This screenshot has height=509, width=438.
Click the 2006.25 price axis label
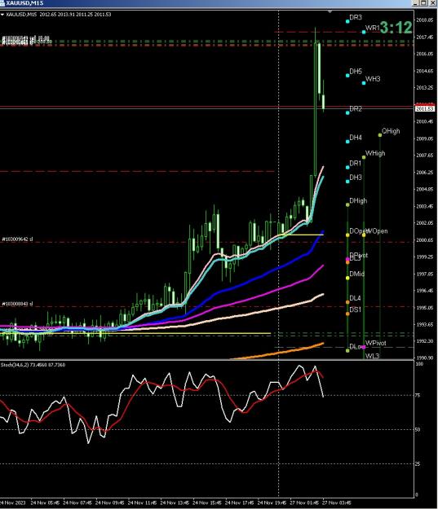[x=425, y=173]
